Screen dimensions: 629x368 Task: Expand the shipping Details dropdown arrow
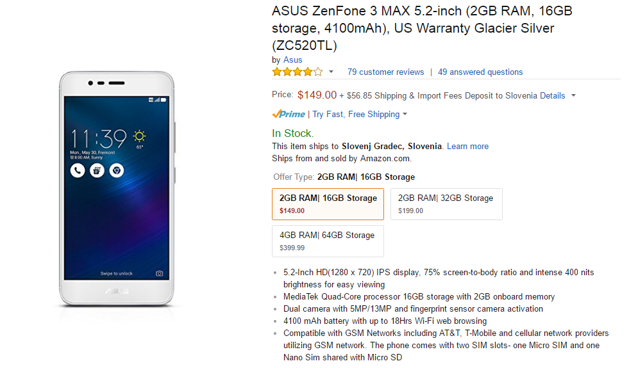coord(573,96)
